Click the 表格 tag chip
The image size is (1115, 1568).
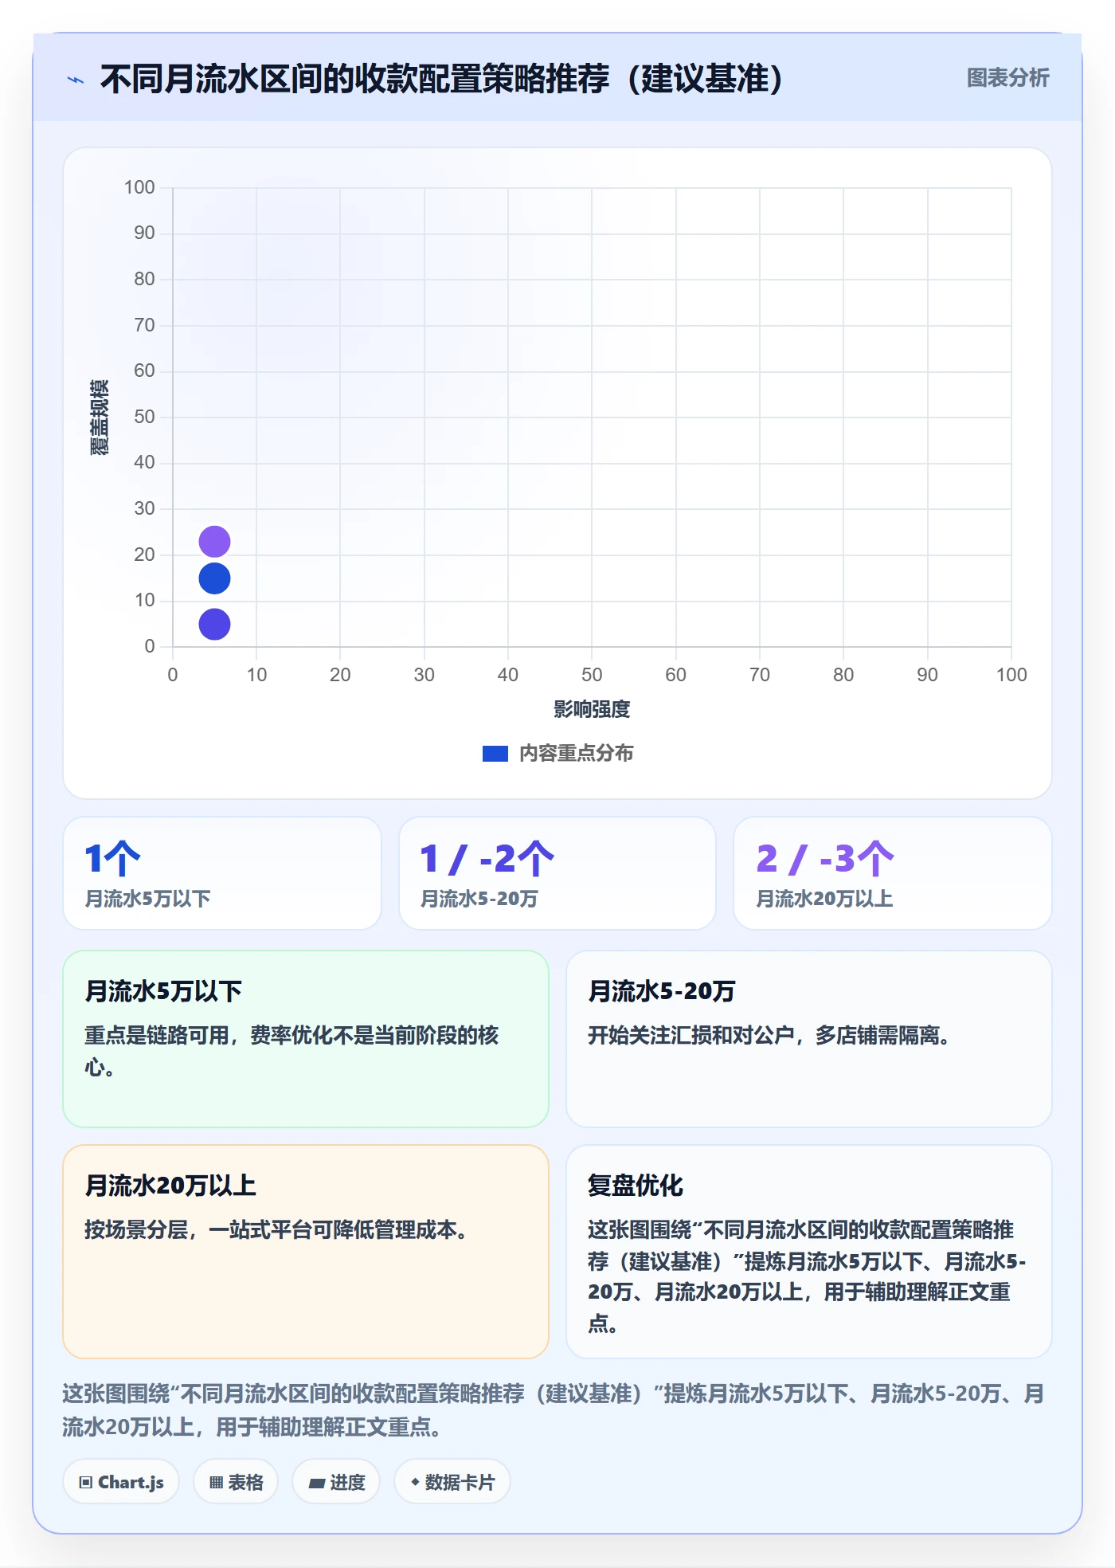coord(236,1482)
